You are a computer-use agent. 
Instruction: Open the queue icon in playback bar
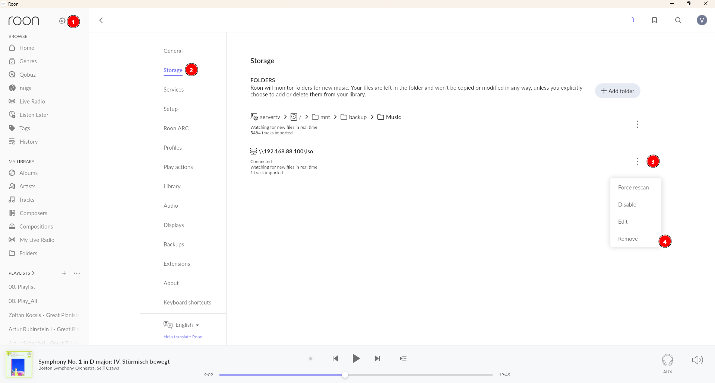403,358
